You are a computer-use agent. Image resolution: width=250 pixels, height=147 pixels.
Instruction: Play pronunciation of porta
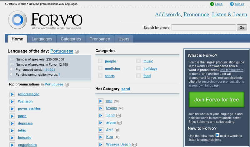12,116
